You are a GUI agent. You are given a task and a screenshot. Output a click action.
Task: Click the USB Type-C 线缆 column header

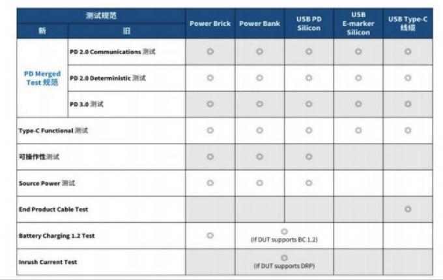coord(408,23)
